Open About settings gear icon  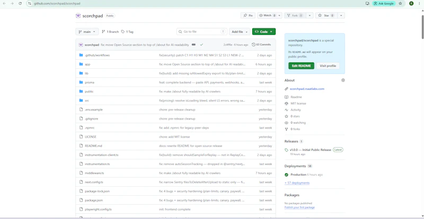click(x=343, y=80)
